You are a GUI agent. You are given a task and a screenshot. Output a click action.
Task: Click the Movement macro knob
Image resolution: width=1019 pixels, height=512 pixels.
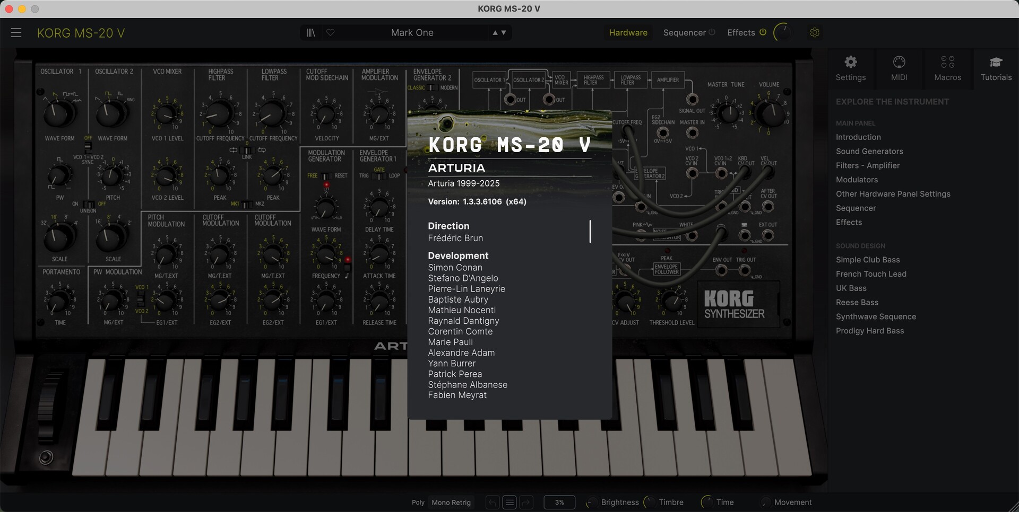click(765, 502)
